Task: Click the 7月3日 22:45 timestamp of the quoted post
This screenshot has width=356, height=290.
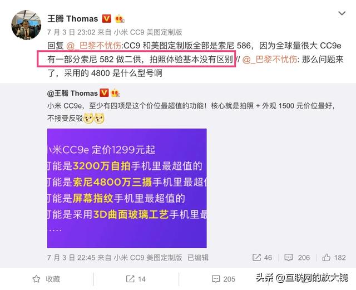Action: click(71, 258)
